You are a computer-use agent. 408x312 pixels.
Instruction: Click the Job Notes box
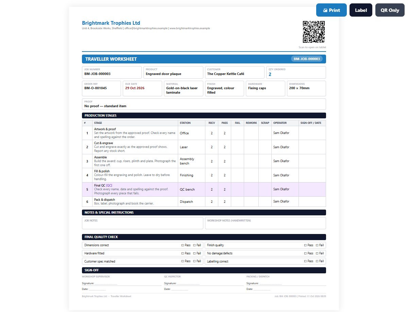pos(142,223)
